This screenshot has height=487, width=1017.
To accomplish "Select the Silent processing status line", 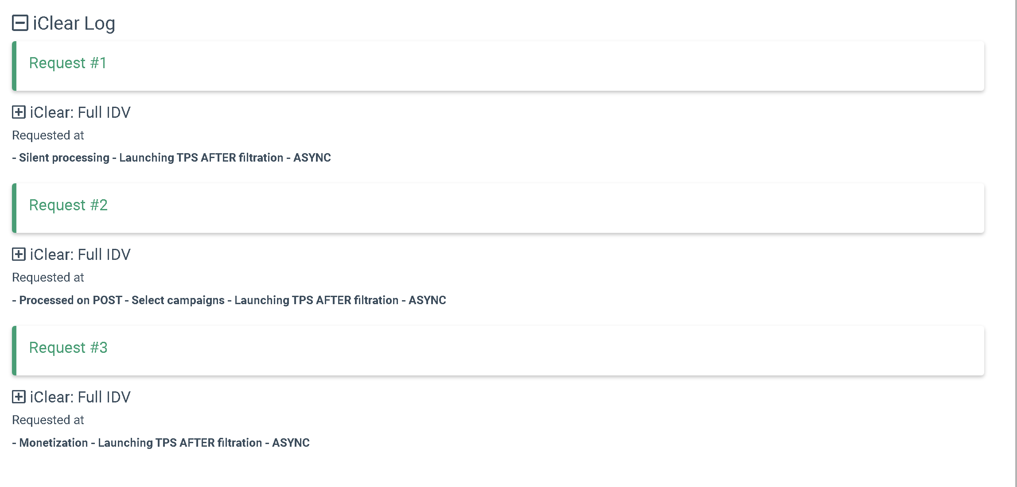I will tap(172, 158).
